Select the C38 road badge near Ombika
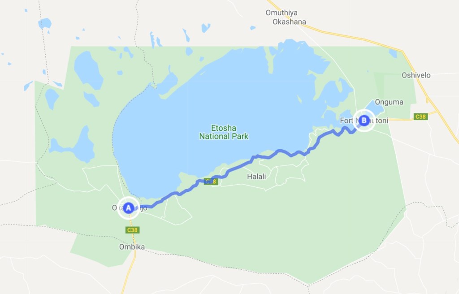Viewport: 459px width, 294px height. click(x=132, y=230)
